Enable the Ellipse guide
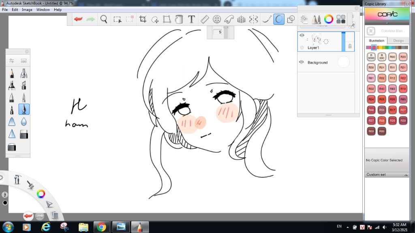415x233 pixels. point(217,19)
